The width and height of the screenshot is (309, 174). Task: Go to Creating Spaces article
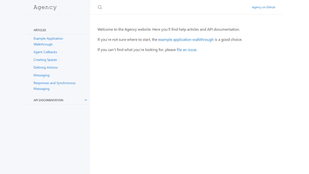(x=45, y=60)
